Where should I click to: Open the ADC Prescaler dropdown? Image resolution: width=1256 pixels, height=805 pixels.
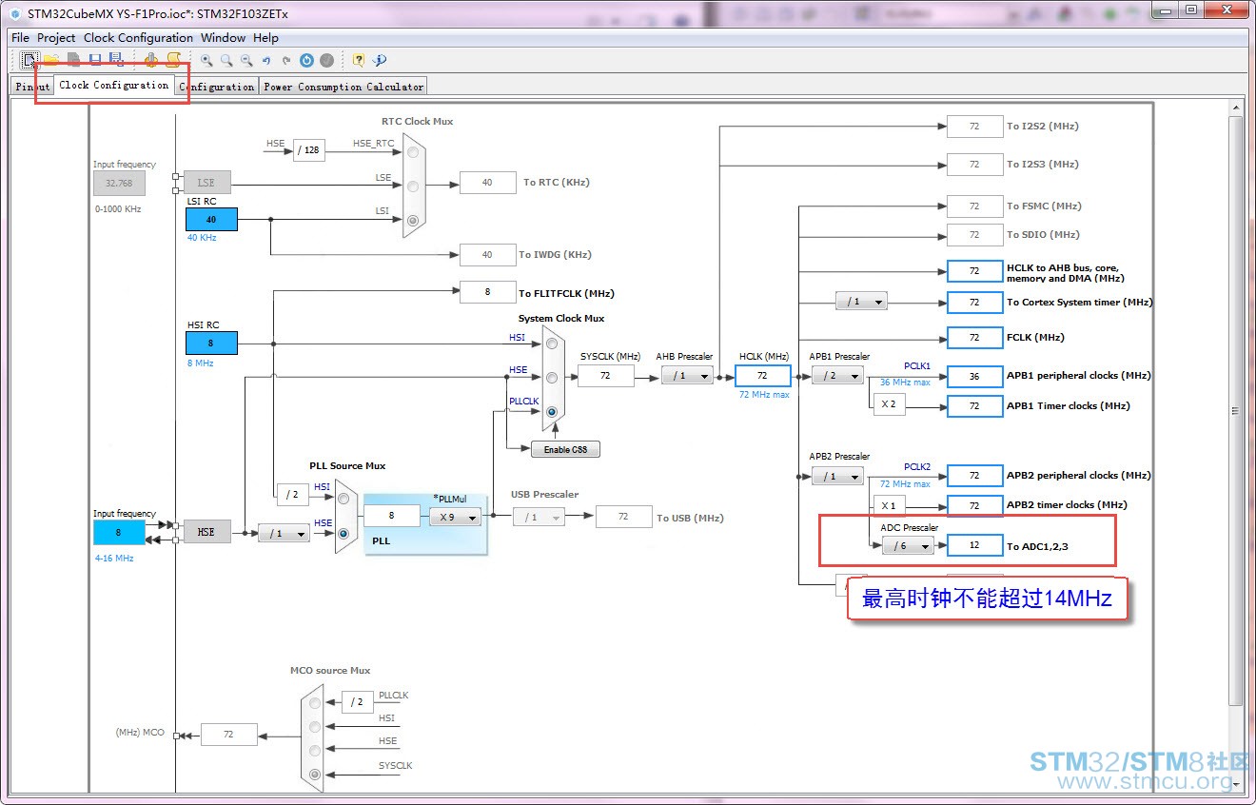(908, 546)
